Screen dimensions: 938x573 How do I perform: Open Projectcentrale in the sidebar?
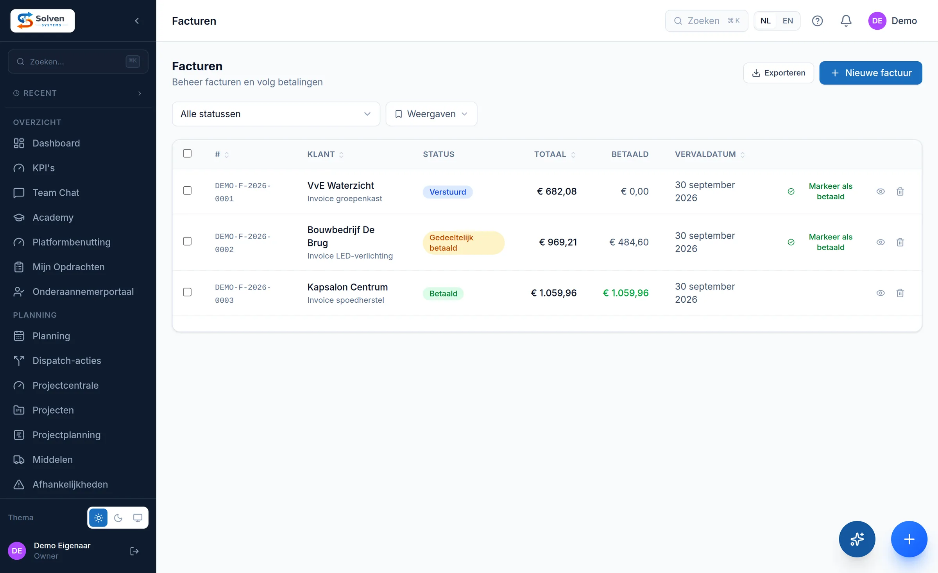tap(78, 386)
